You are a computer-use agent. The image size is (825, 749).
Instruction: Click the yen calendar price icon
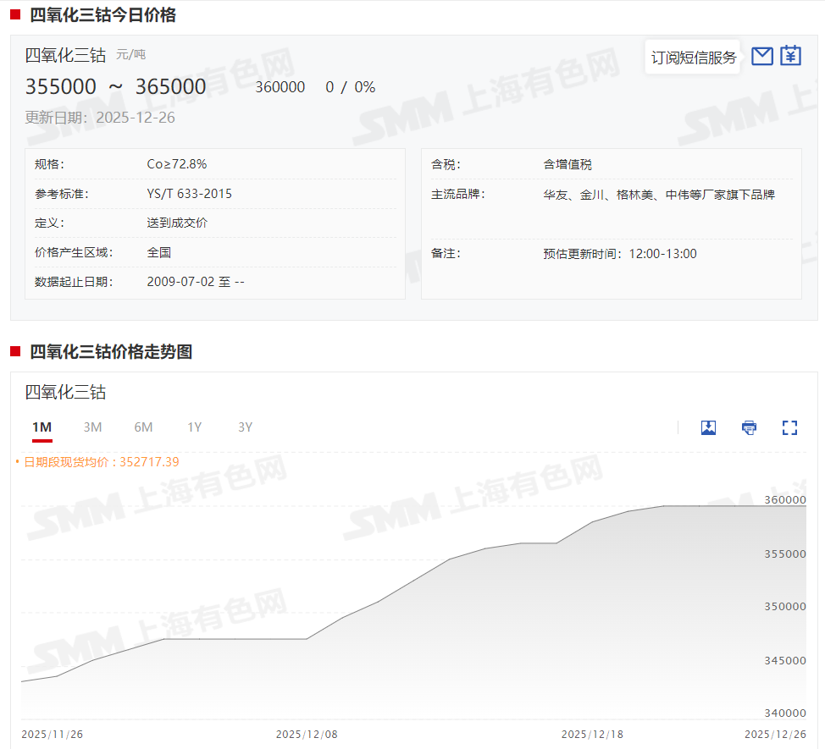point(790,56)
